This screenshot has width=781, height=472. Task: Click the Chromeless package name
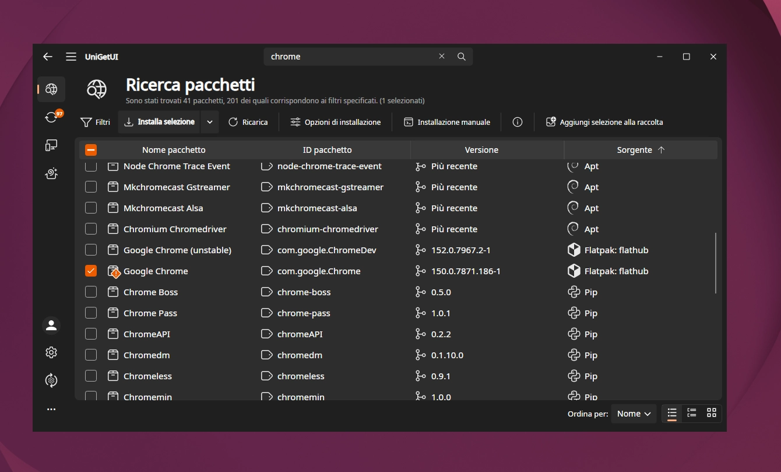[147, 376]
